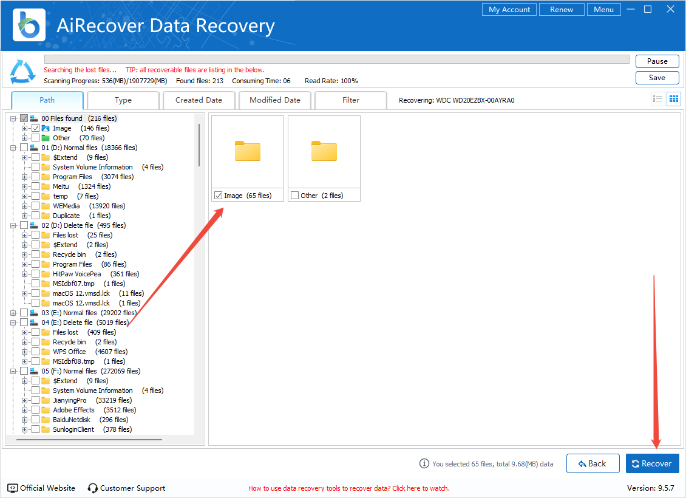This screenshot has width=686, height=498.
Task: Click the Official Website monitor icon
Action: [13, 488]
